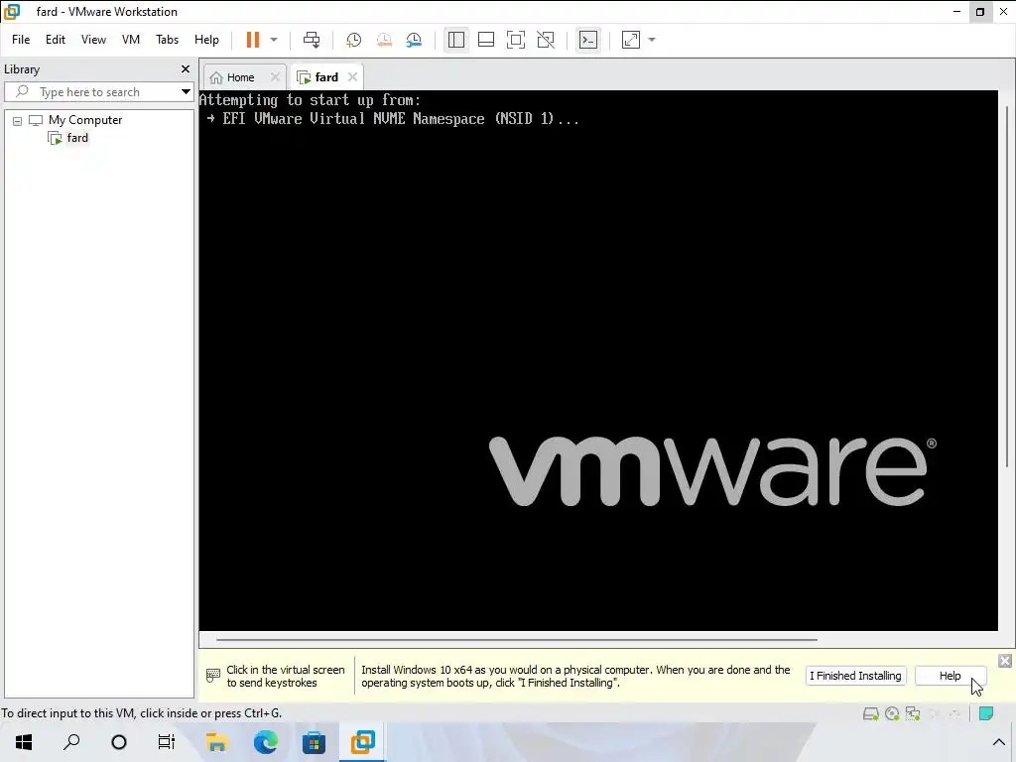1016x762 pixels.
Task: Click the stretch guest display icon
Action: coord(630,40)
